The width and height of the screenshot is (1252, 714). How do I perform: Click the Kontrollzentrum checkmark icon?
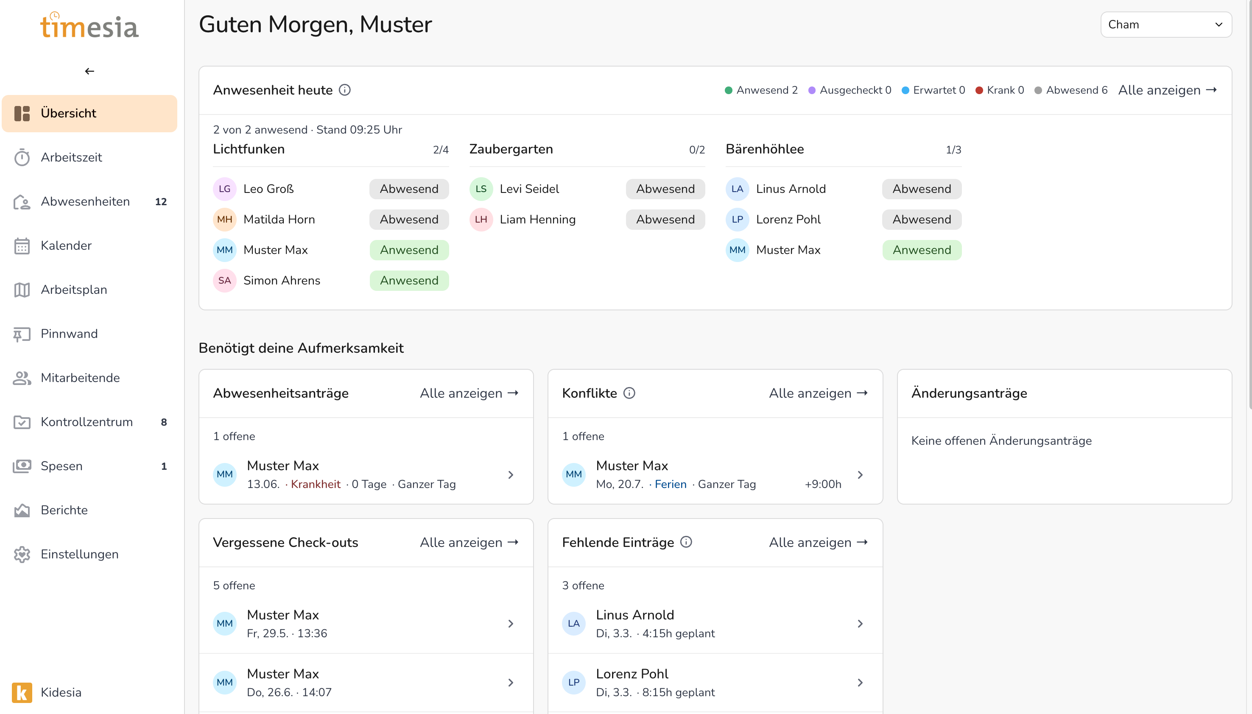click(22, 422)
